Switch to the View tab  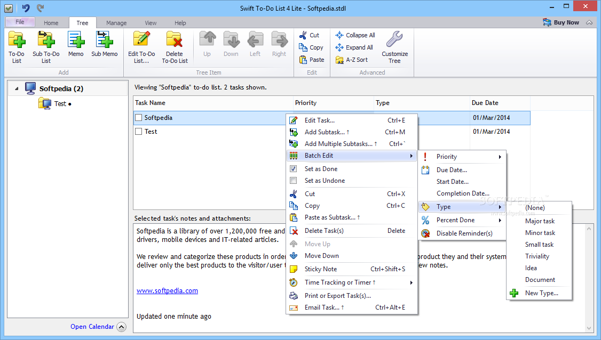pos(151,23)
